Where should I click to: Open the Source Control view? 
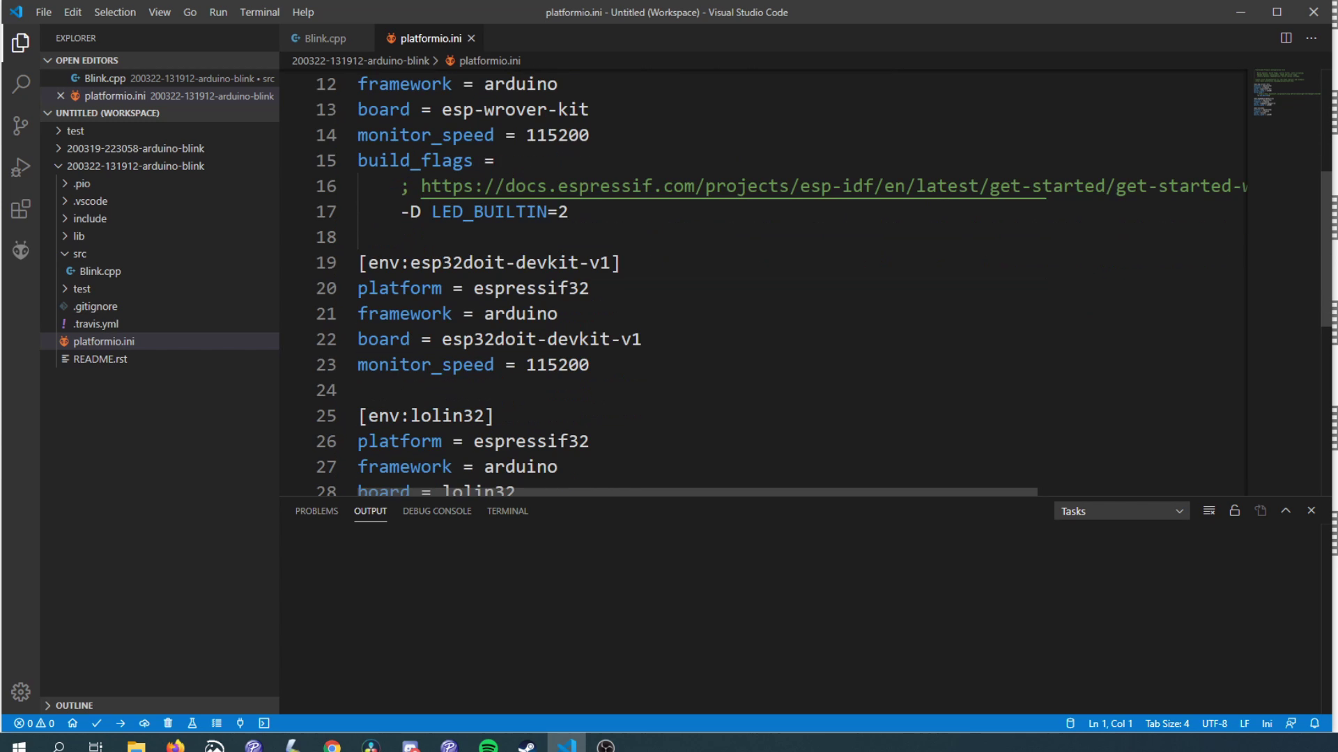(x=20, y=126)
